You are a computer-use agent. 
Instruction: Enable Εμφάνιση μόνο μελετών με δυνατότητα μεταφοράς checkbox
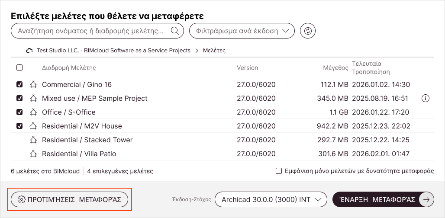coord(279,171)
